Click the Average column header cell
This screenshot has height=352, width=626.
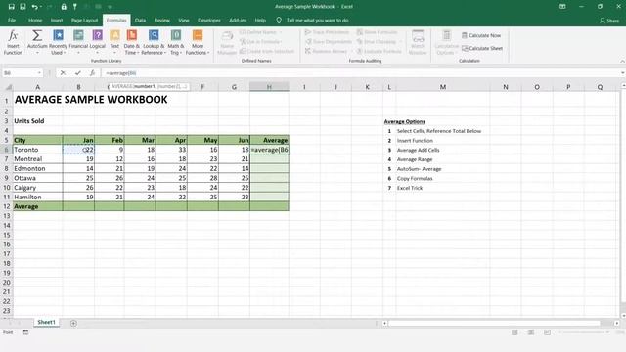click(x=269, y=140)
